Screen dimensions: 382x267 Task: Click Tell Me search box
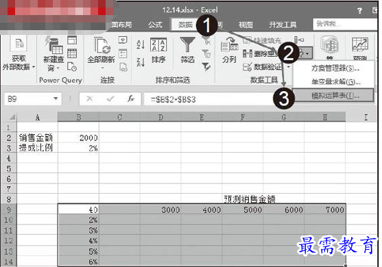coord(344,24)
